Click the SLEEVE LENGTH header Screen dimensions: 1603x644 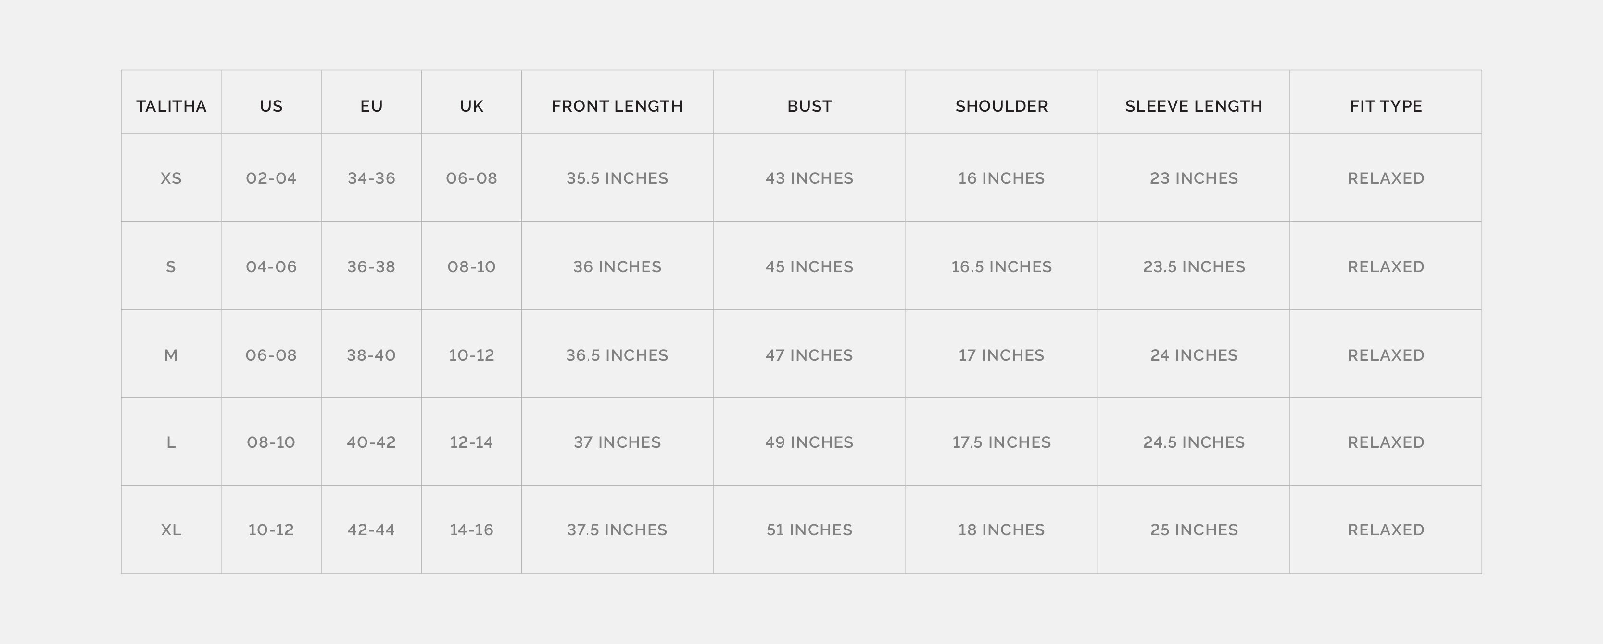click(x=1193, y=106)
